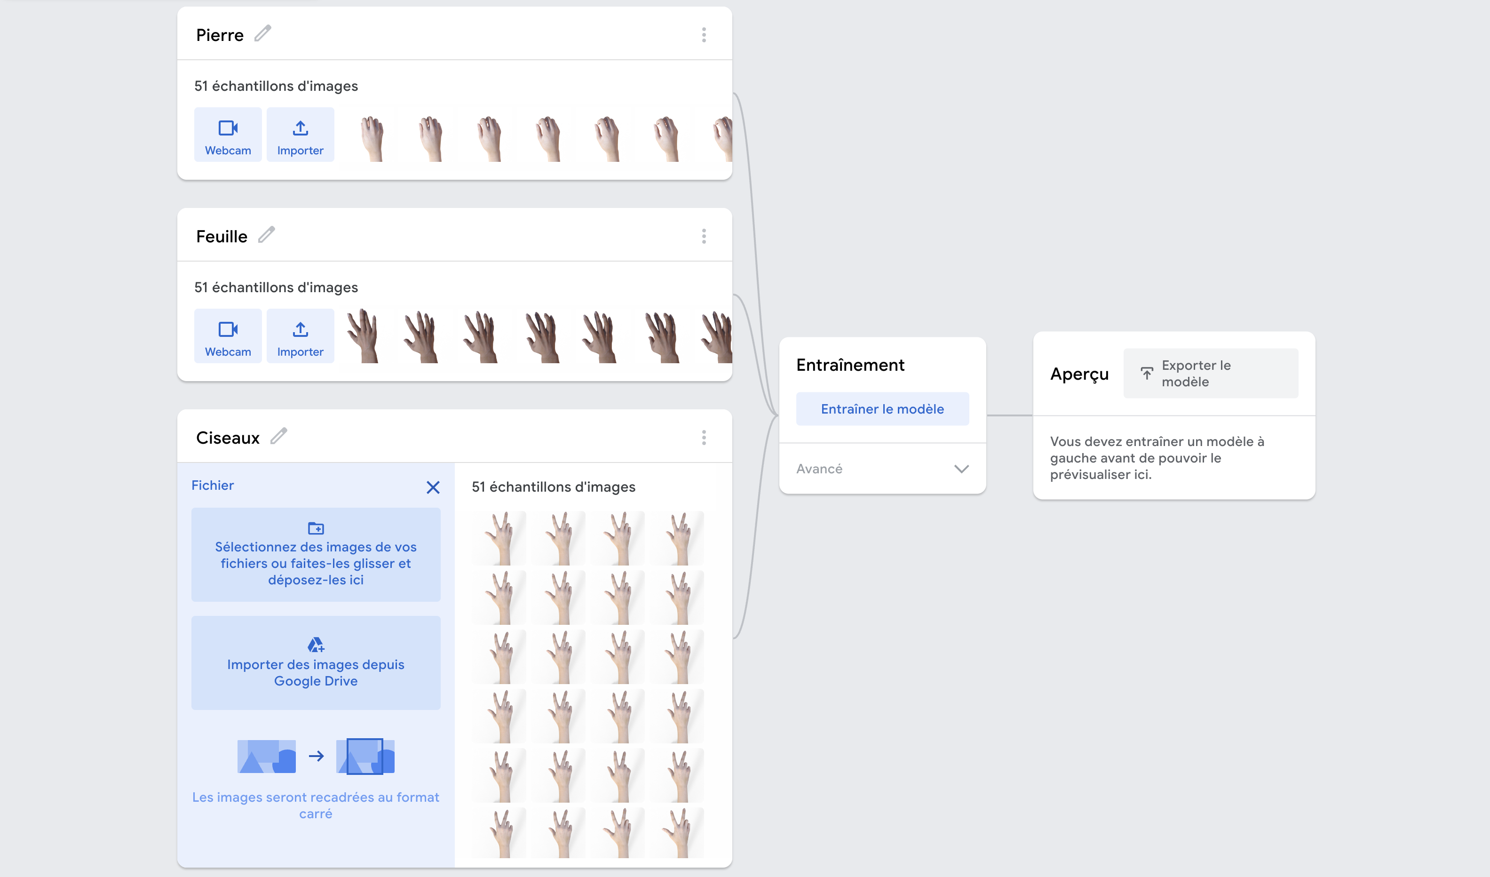Click the chevron arrow beside Avancé
1490x877 pixels.
[961, 469]
